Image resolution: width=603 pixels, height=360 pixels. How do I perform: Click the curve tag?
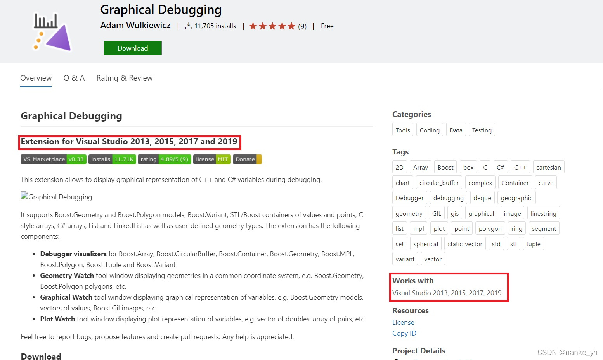(546, 183)
